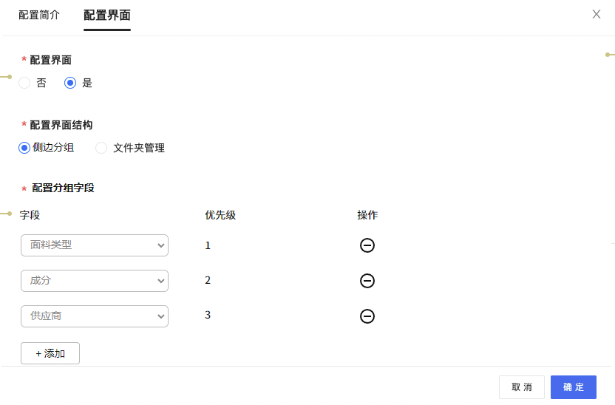Open the 面料类型 field dropdown
Viewport: 615px width, 405px height.
coord(95,245)
